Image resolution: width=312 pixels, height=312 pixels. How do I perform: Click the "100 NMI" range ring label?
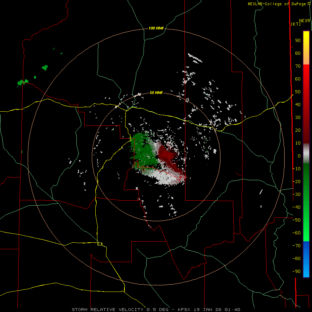click(x=156, y=28)
